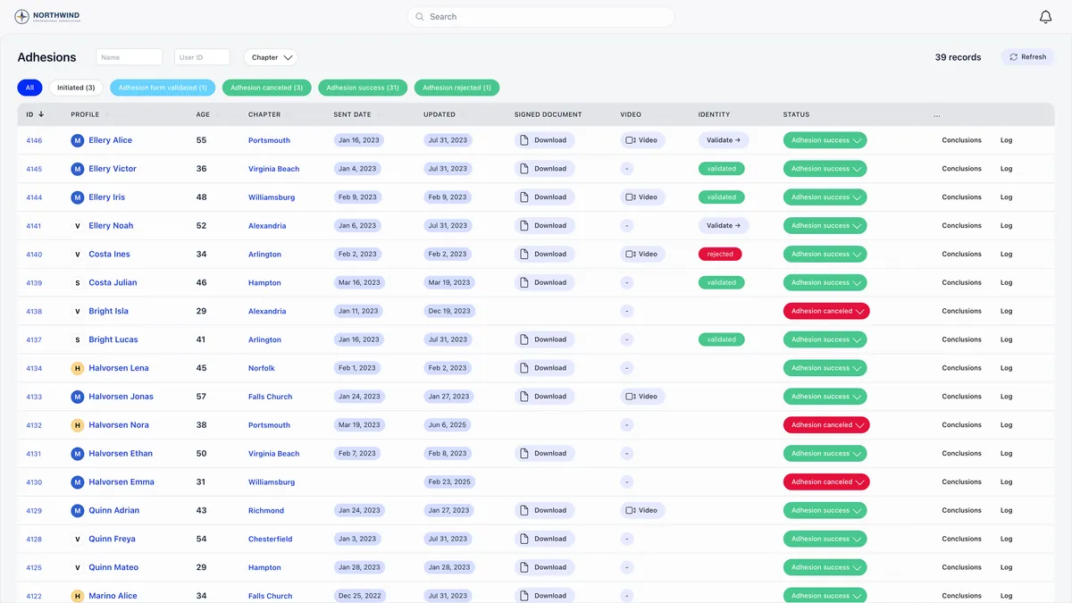
Task: Click the 39 records count
Action: [x=958, y=57]
